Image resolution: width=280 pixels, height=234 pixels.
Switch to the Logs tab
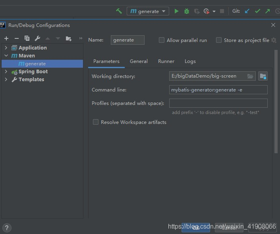(190, 61)
